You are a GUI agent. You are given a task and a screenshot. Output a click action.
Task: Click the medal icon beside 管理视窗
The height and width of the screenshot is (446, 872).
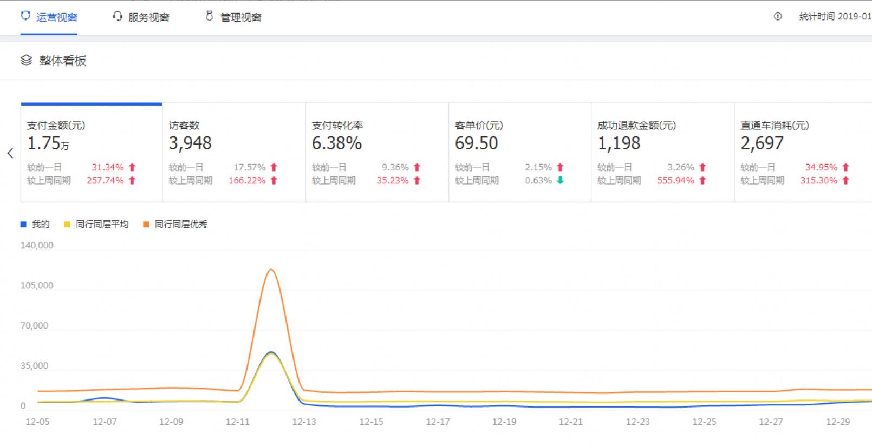209,16
